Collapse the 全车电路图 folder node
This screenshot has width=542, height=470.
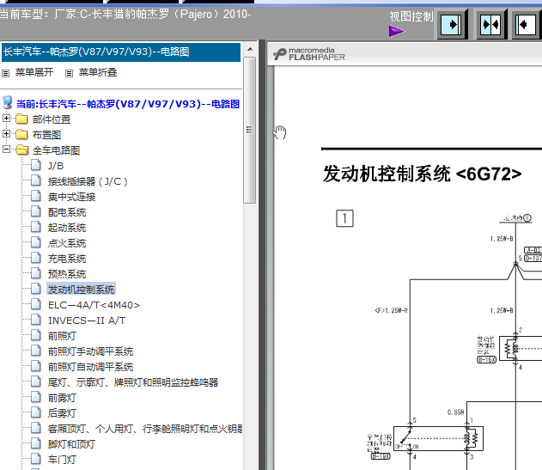pyautogui.click(x=6, y=149)
